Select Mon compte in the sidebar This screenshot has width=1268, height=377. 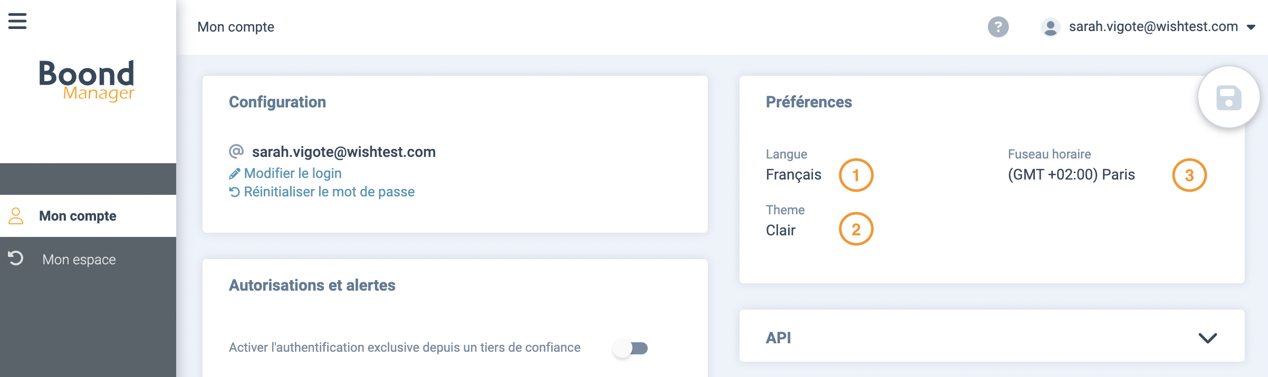78,216
